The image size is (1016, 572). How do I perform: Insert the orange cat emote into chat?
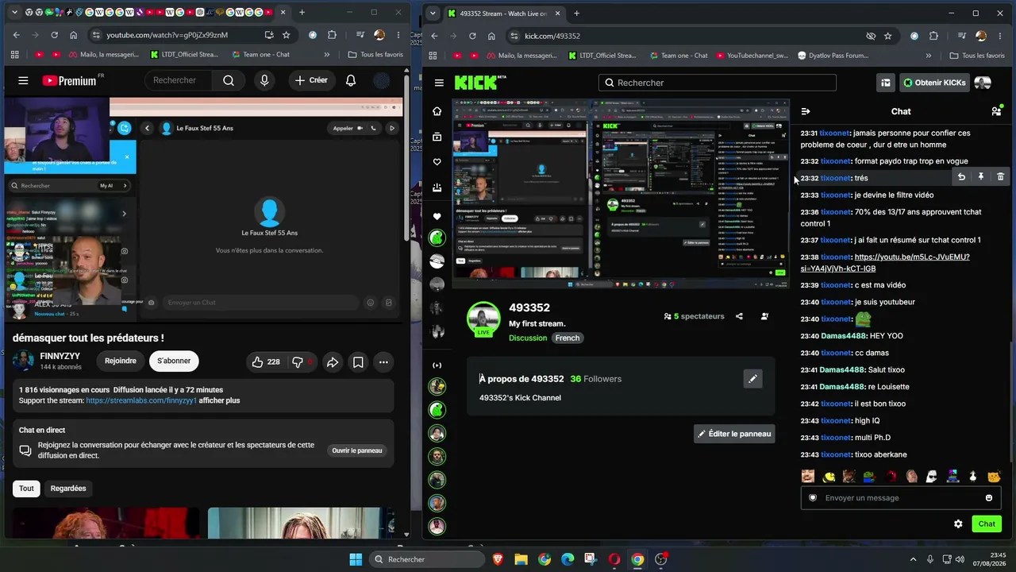pyautogui.click(x=994, y=477)
